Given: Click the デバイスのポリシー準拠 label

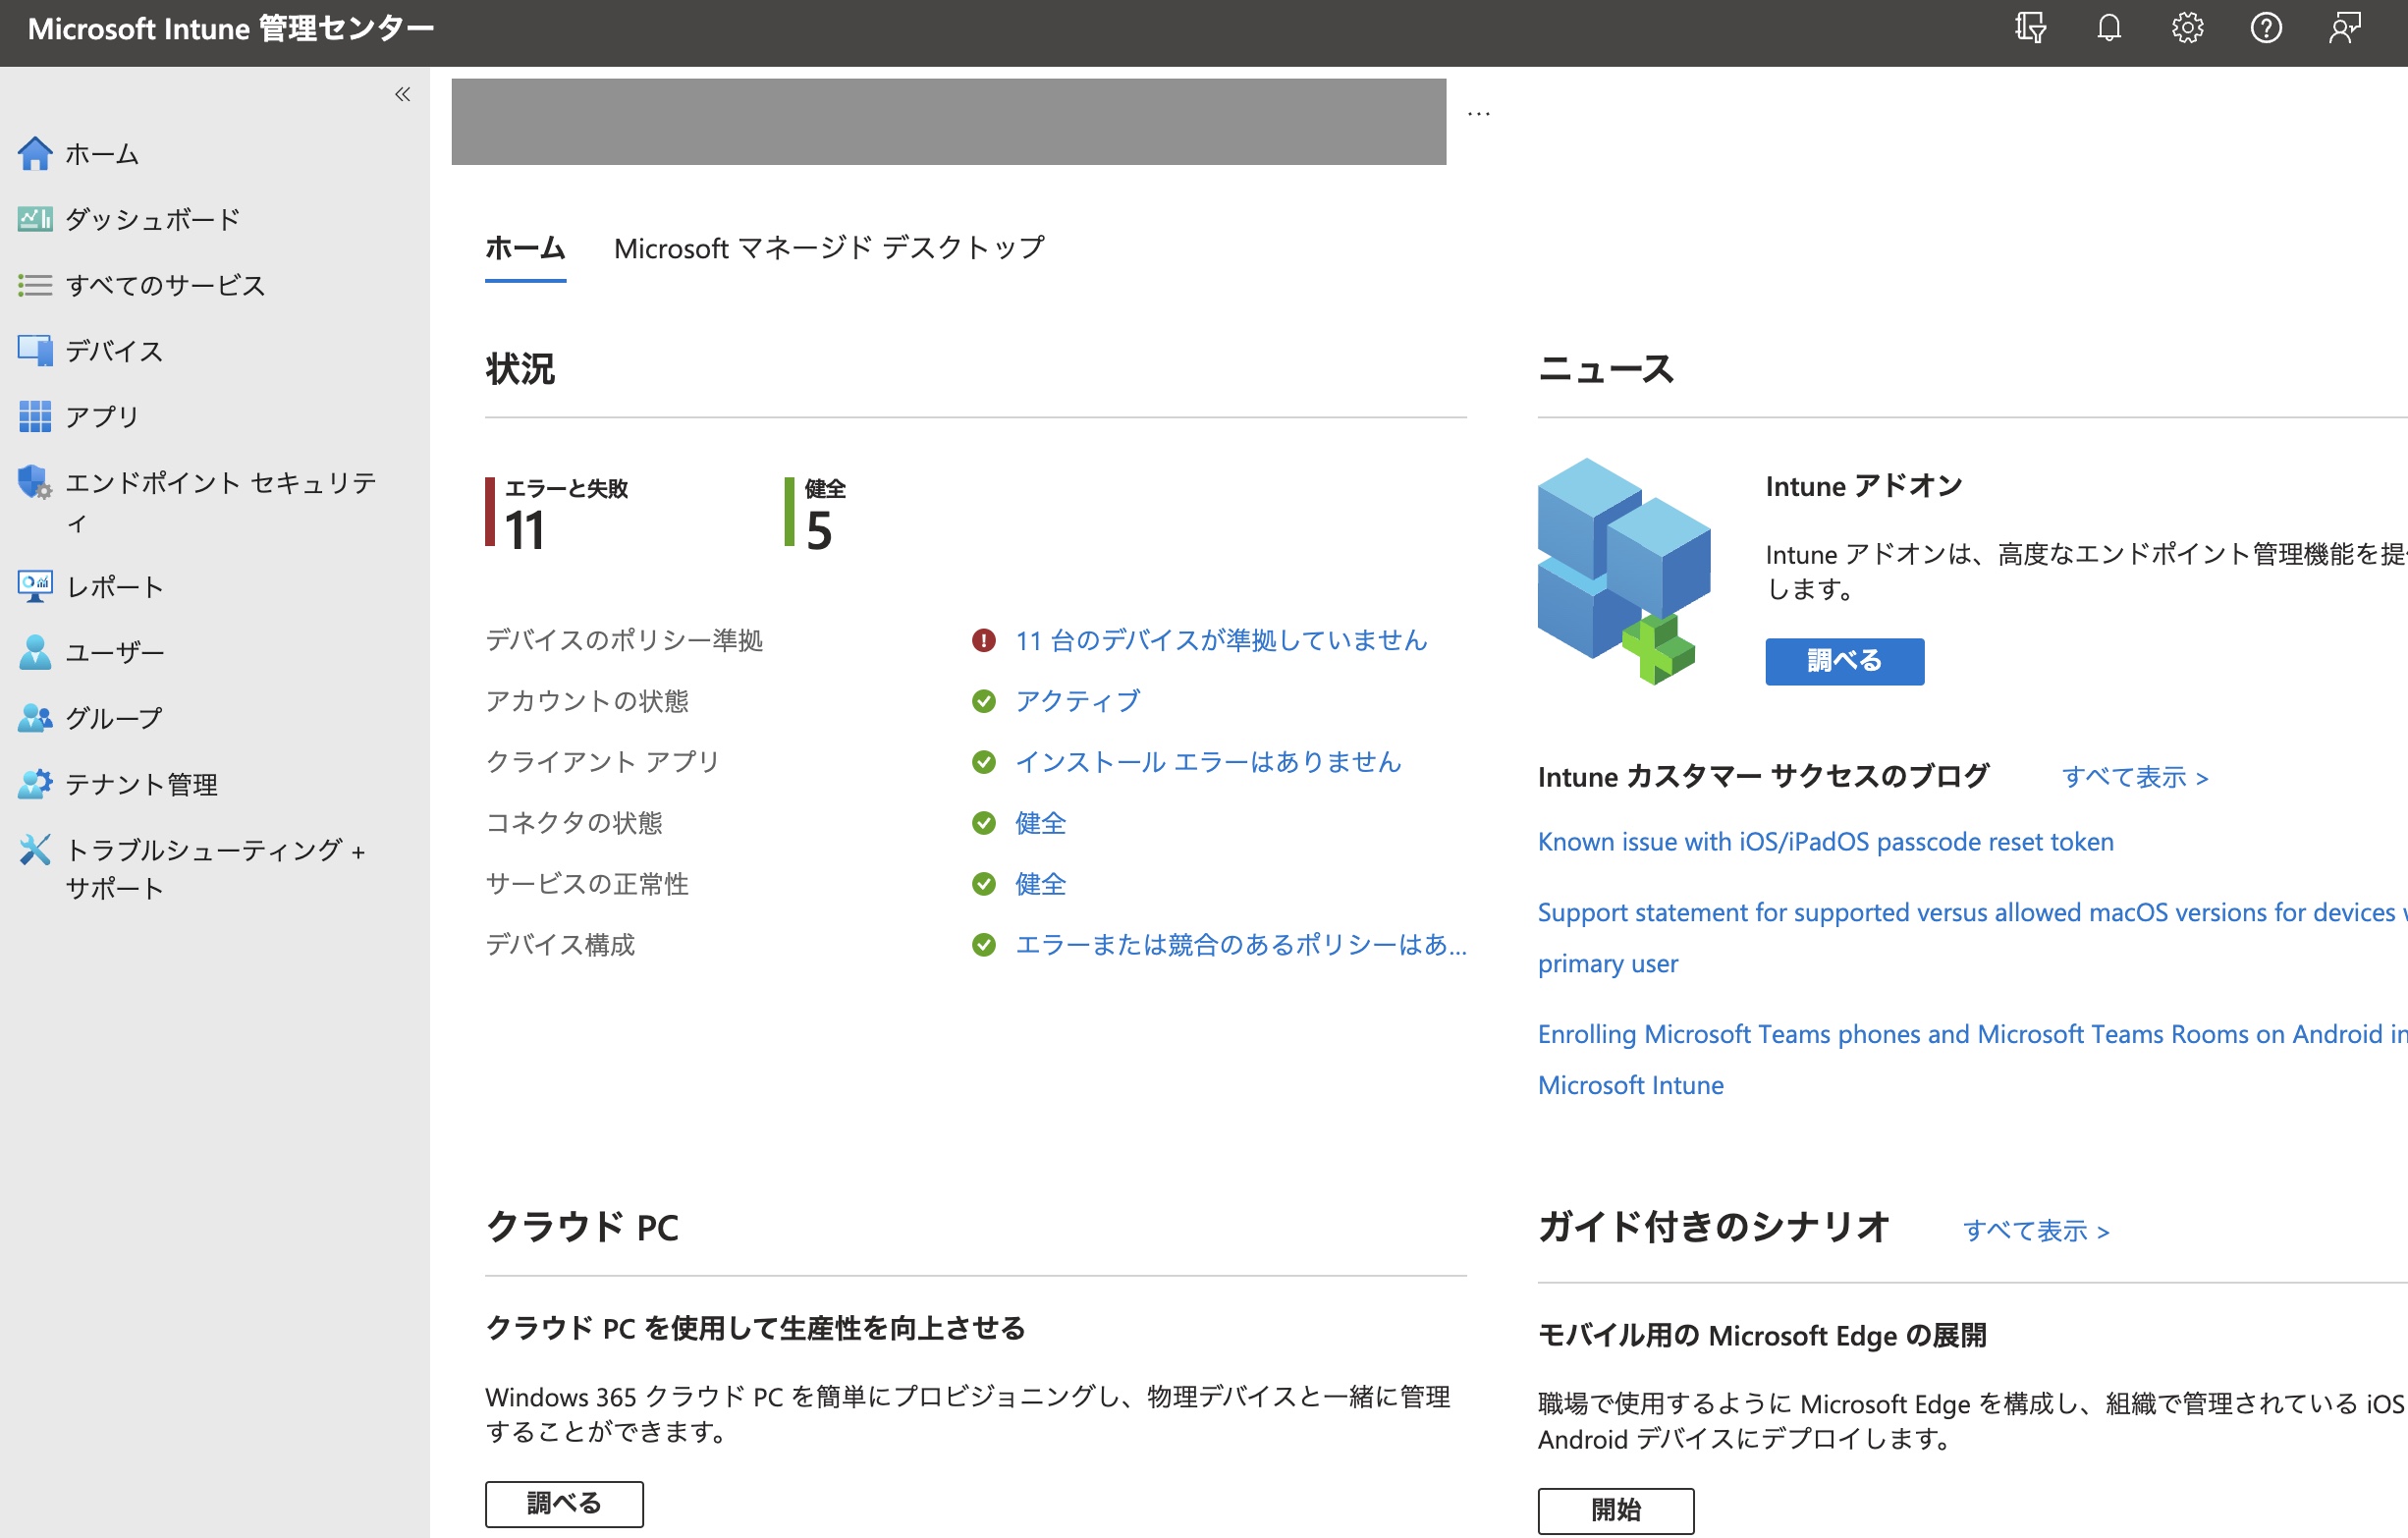Looking at the screenshot, I should [x=624, y=640].
